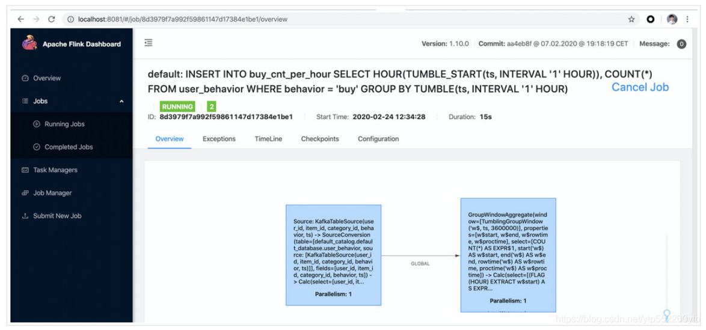Click the duration value 15s
Image resolution: width=706 pixels, height=330 pixels.
pos(485,117)
